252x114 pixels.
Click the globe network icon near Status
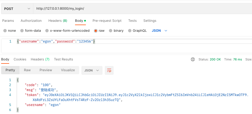[193, 59]
